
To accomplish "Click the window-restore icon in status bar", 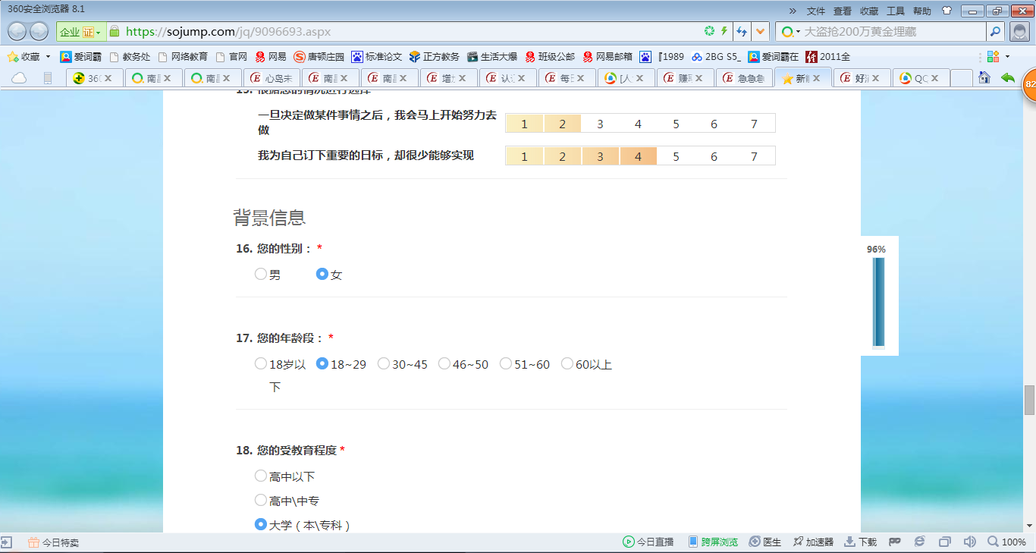I will click(x=944, y=542).
